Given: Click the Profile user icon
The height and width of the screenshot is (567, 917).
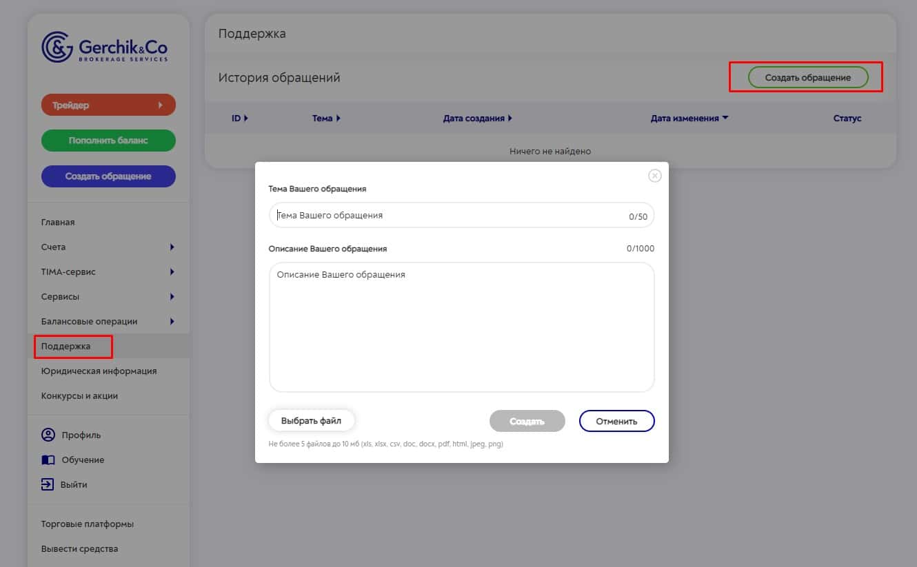Looking at the screenshot, I should click(48, 435).
